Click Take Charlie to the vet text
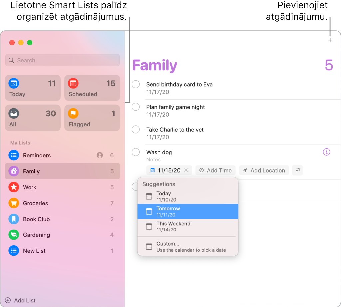This screenshot has width=342, height=307. [x=175, y=130]
